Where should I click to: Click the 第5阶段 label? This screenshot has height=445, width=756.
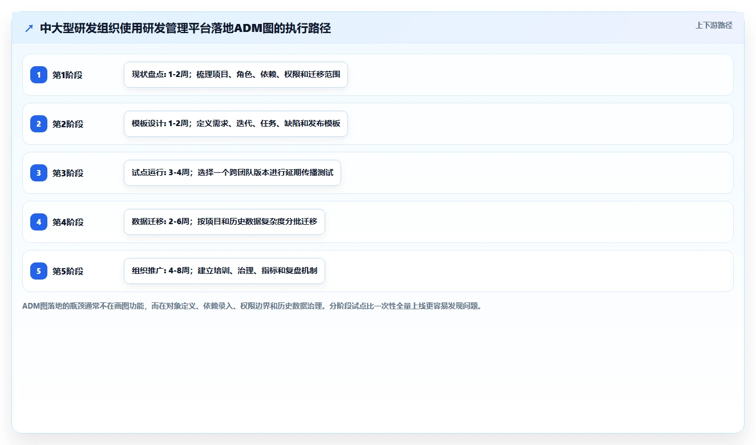point(68,271)
